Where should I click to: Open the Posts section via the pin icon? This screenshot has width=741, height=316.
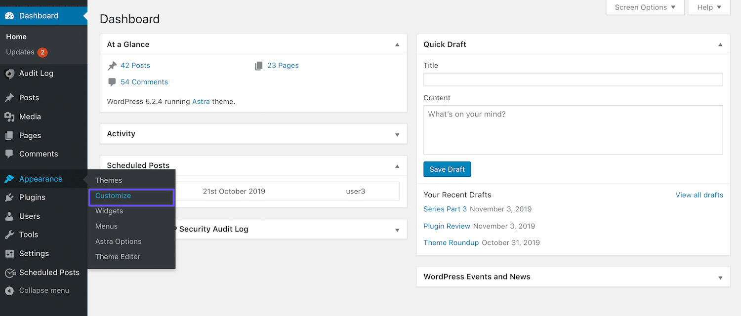8,97
